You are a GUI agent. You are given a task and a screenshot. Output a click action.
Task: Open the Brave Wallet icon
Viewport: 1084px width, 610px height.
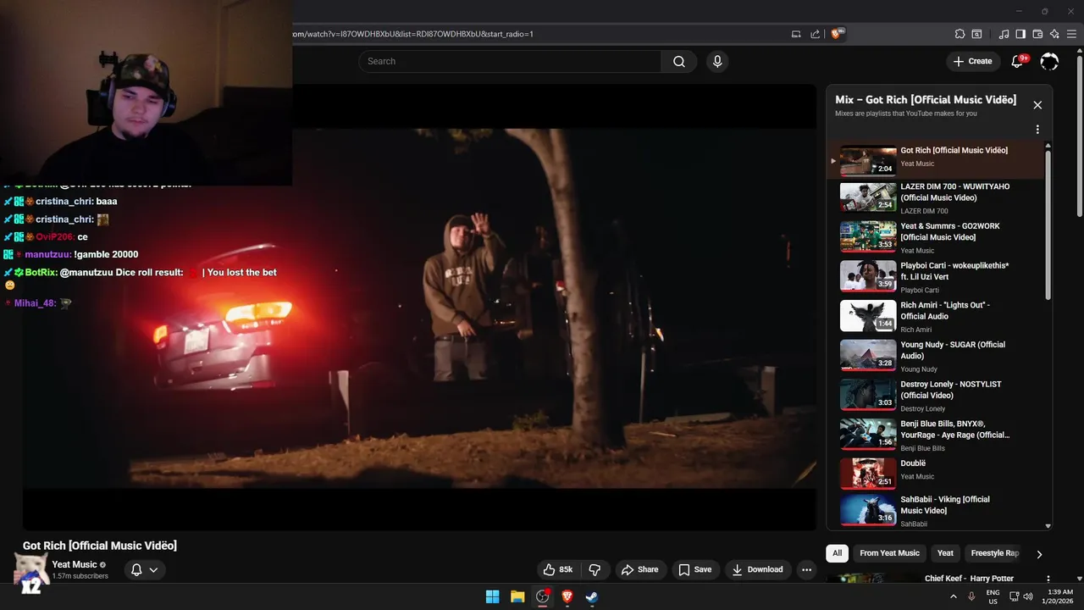(1037, 34)
